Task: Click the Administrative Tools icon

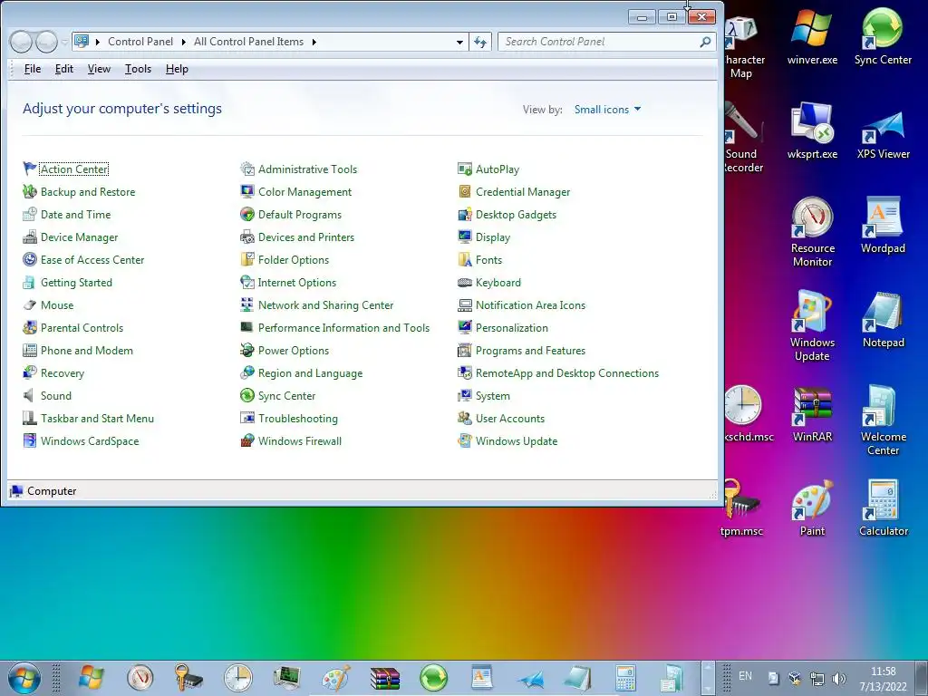Action: pos(247,169)
